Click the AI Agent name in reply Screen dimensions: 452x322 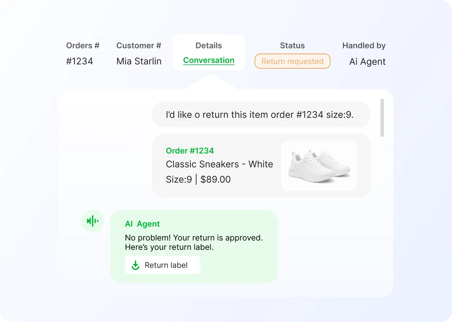[142, 224]
